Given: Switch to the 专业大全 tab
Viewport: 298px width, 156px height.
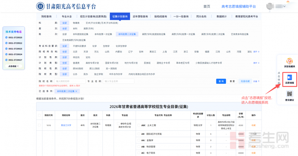Looking at the screenshot, I should pos(67,16).
